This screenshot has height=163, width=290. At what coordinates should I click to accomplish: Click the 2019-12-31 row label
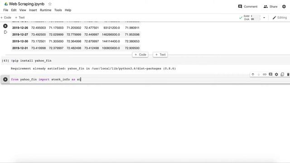coord(20,48)
